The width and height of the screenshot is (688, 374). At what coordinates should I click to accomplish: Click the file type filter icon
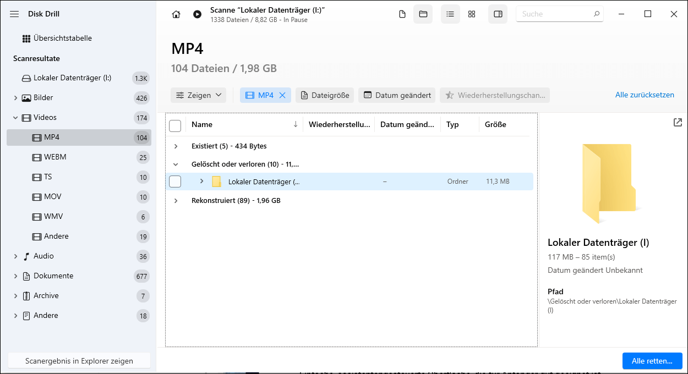402,14
